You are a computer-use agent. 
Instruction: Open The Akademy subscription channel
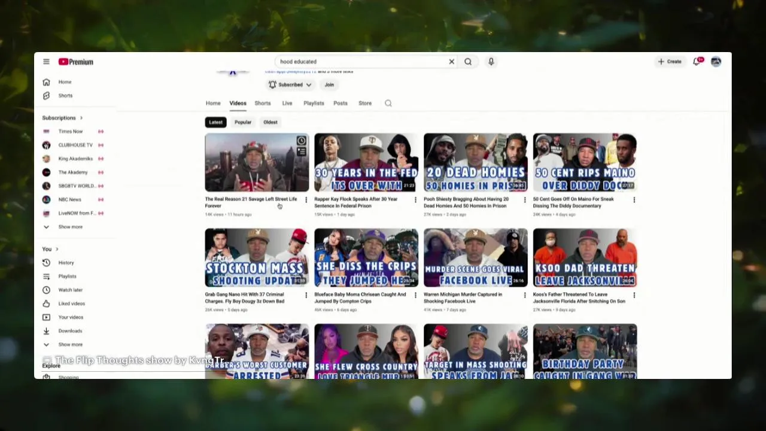72,172
